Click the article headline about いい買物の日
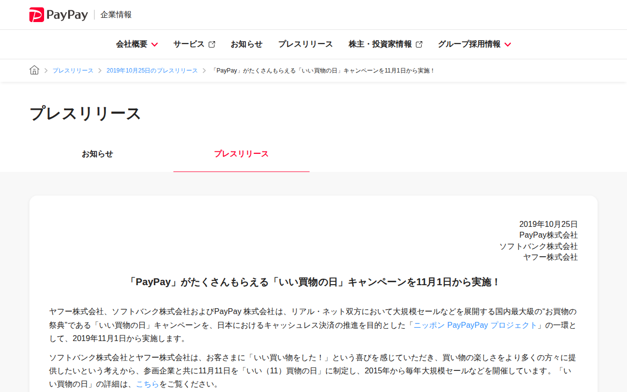The width and height of the screenshot is (627, 392). 313,282
